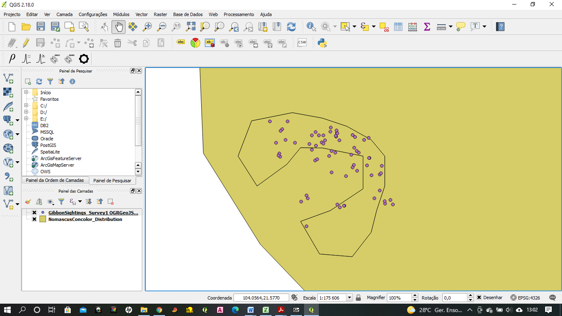Viewport: 562px width, 316px height.
Task: Toggle the scale lock icon
Action: [358, 297]
